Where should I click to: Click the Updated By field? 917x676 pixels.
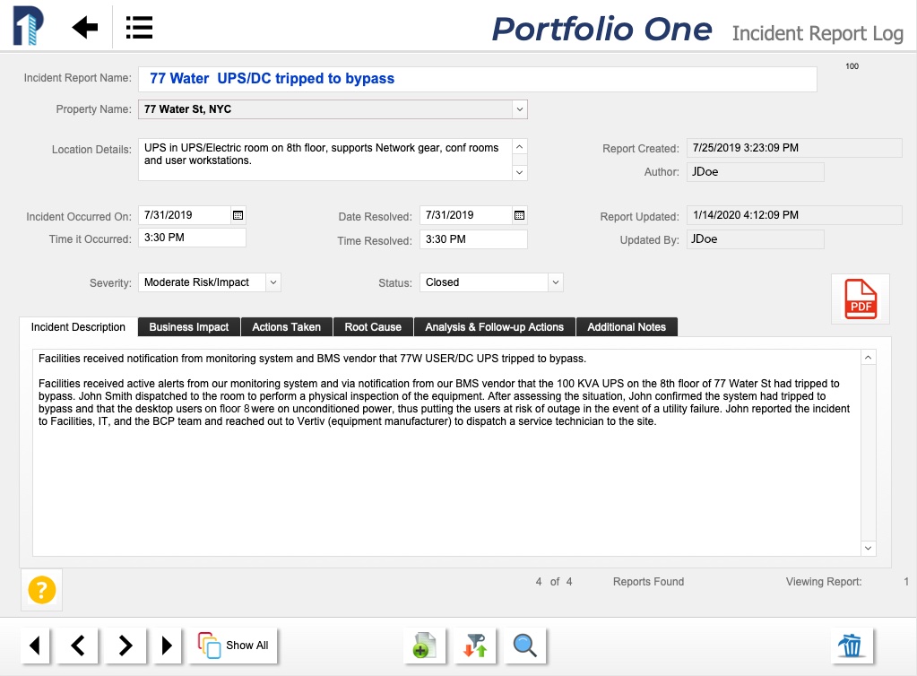click(x=755, y=239)
